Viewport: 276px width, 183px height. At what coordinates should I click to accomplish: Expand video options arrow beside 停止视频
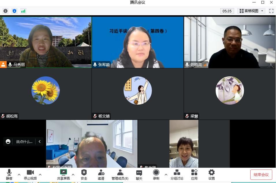tap(40, 174)
